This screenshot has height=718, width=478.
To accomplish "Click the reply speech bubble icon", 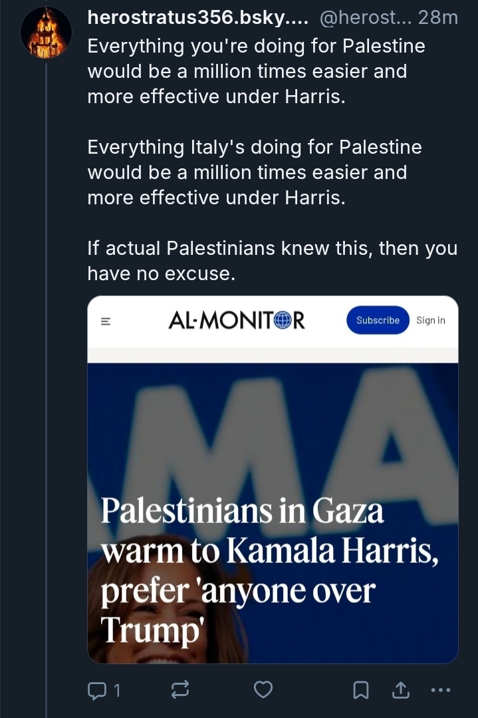I will (x=96, y=690).
